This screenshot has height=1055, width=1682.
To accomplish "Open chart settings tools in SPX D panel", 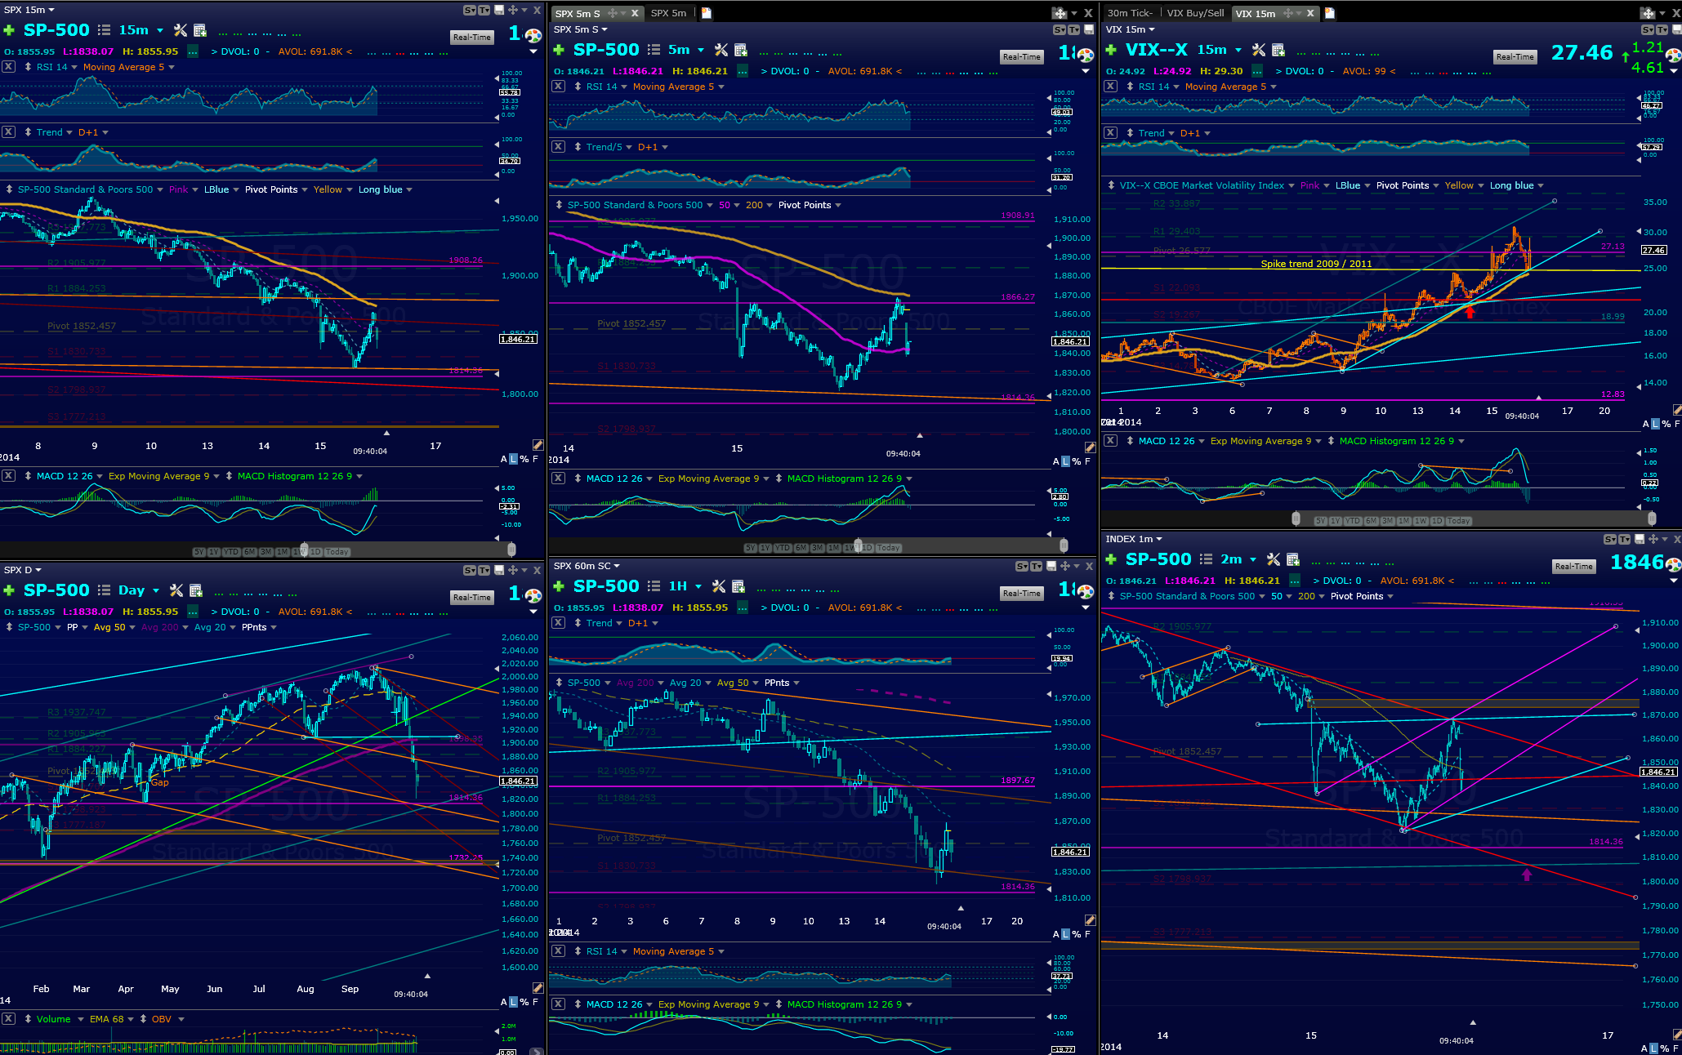I will (x=176, y=590).
